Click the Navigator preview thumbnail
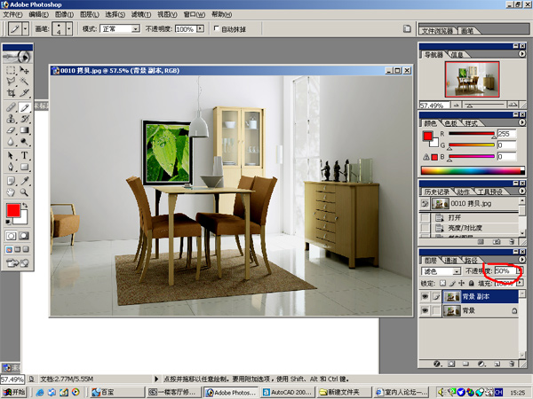This screenshot has height=399, width=533. click(x=473, y=80)
